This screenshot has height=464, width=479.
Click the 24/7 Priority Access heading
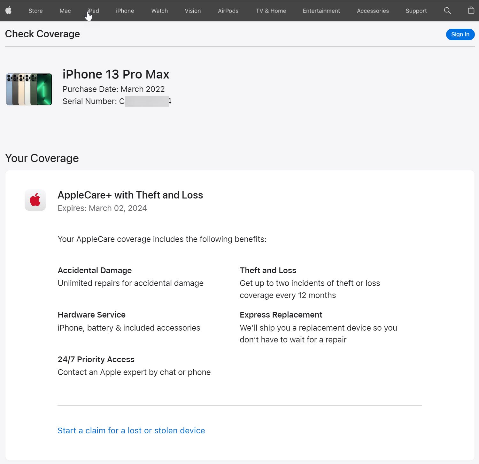pyautogui.click(x=96, y=359)
